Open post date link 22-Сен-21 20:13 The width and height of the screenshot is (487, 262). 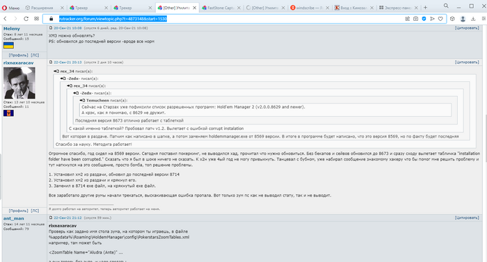(x=67, y=62)
